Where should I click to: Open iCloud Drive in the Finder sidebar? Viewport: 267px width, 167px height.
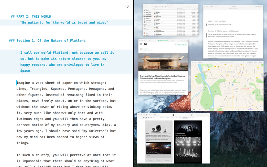pyautogui.click(x=148, y=14)
